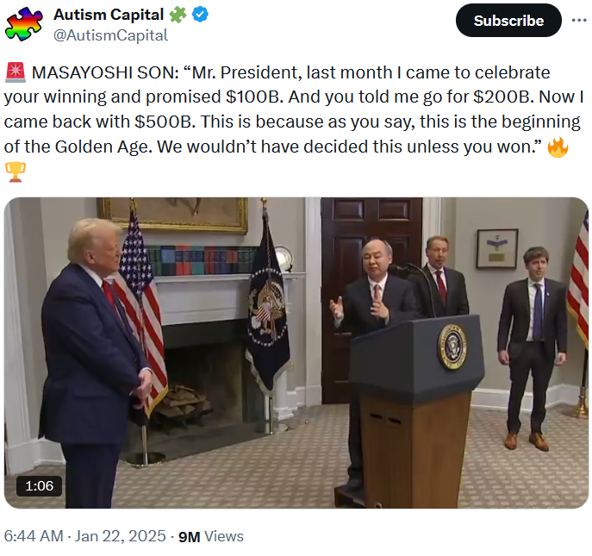Image resolution: width=592 pixels, height=556 pixels.
Task: Click the framed picture on the right wall
Action: 497,248
